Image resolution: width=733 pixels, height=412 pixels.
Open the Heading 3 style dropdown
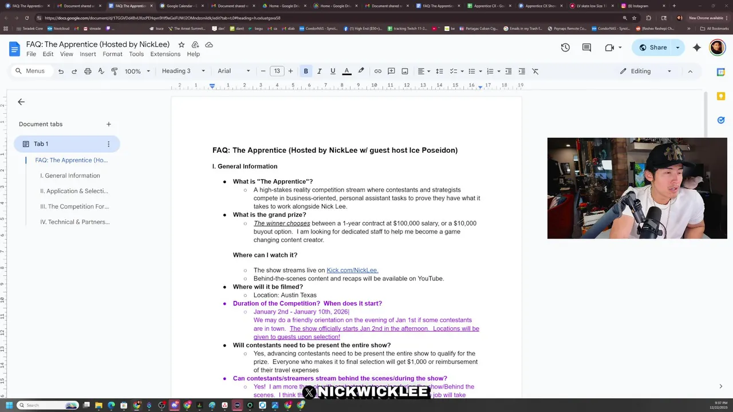pos(183,71)
